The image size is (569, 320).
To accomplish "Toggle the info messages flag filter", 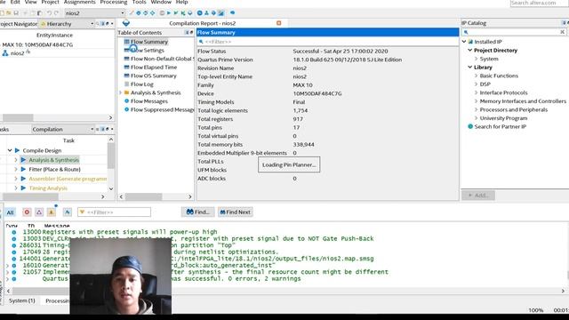I will (68, 212).
